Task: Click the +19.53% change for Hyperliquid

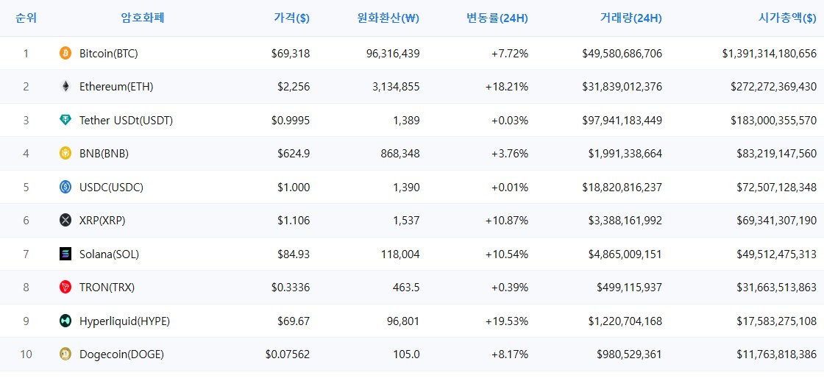Action: [507, 321]
